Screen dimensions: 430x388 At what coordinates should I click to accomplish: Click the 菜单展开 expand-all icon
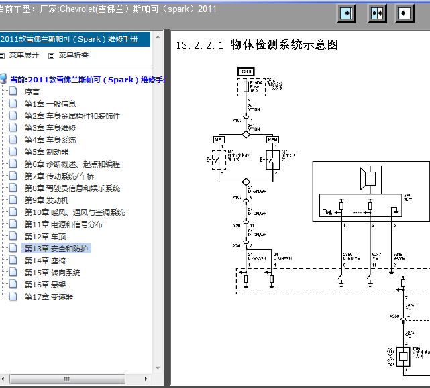(2, 56)
